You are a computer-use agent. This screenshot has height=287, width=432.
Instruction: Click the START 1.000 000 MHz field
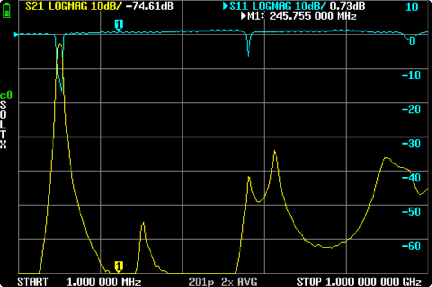[x=79, y=282]
